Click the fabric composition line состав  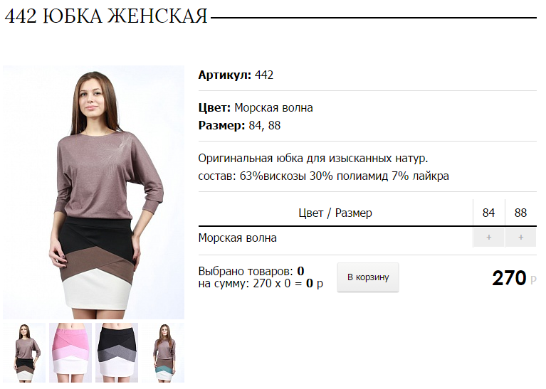point(323,176)
